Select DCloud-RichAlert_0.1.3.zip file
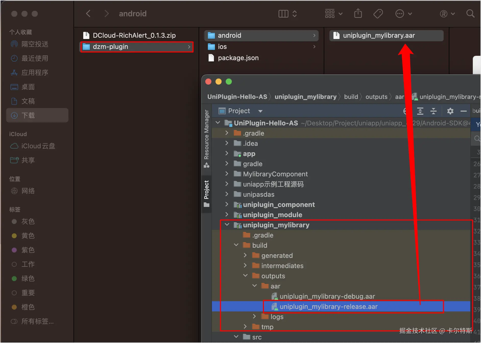The width and height of the screenshot is (481, 343). (136, 35)
